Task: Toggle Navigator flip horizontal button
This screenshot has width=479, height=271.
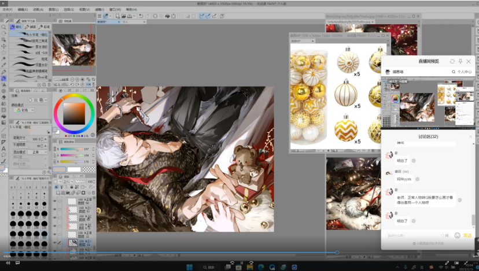Action: pos(89,84)
